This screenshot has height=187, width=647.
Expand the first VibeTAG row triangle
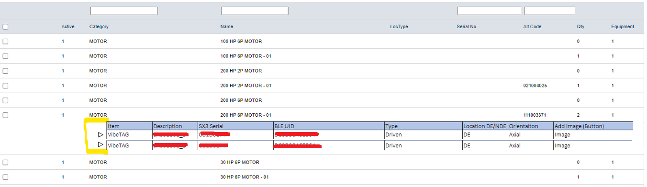click(100, 135)
